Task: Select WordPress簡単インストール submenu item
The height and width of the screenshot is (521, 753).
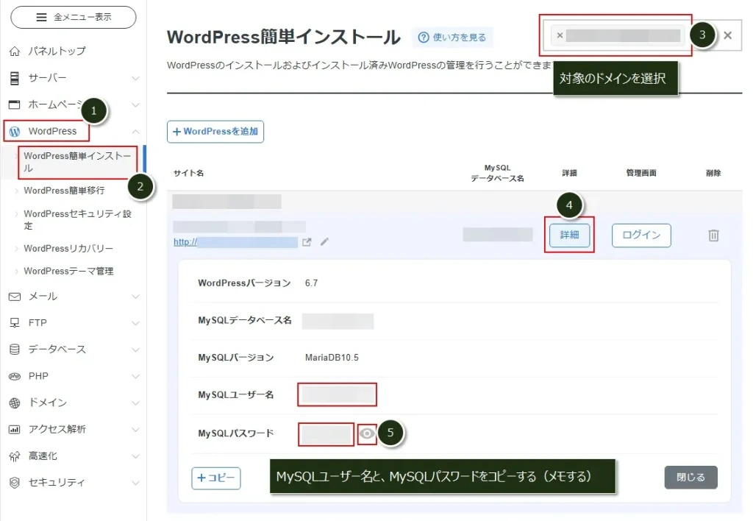Action: [77, 162]
